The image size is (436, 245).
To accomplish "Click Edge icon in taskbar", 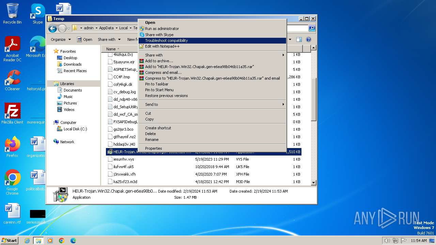I will click(x=73, y=241).
